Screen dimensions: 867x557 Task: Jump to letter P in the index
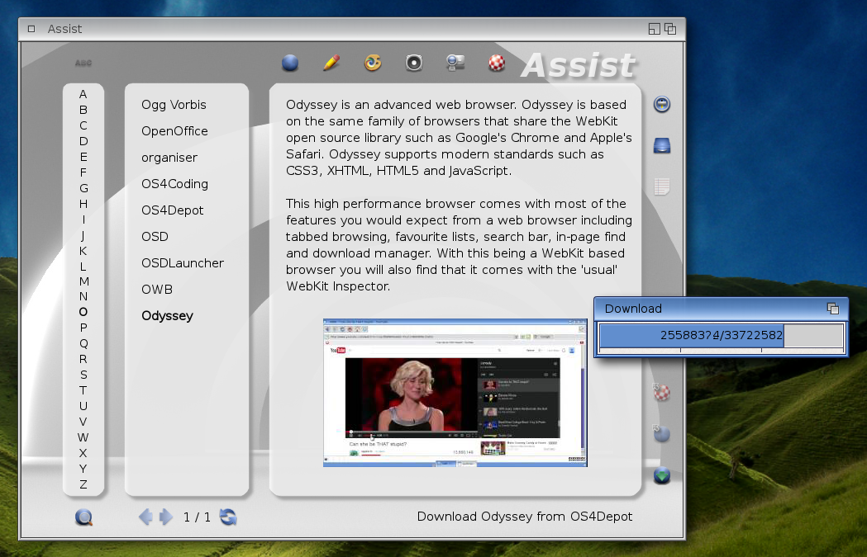[83, 328]
